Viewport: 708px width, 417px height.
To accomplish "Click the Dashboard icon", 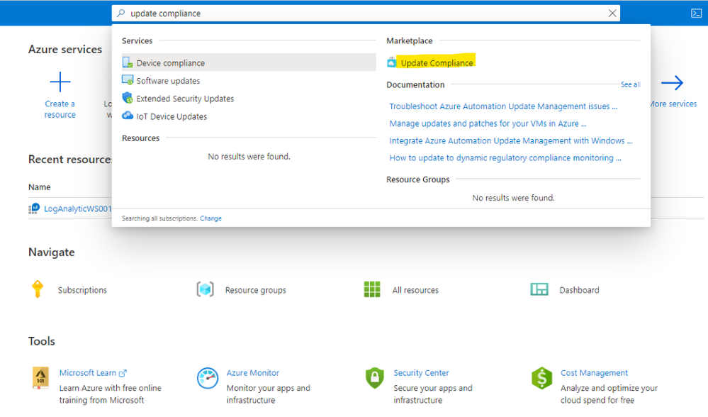I will [539, 289].
